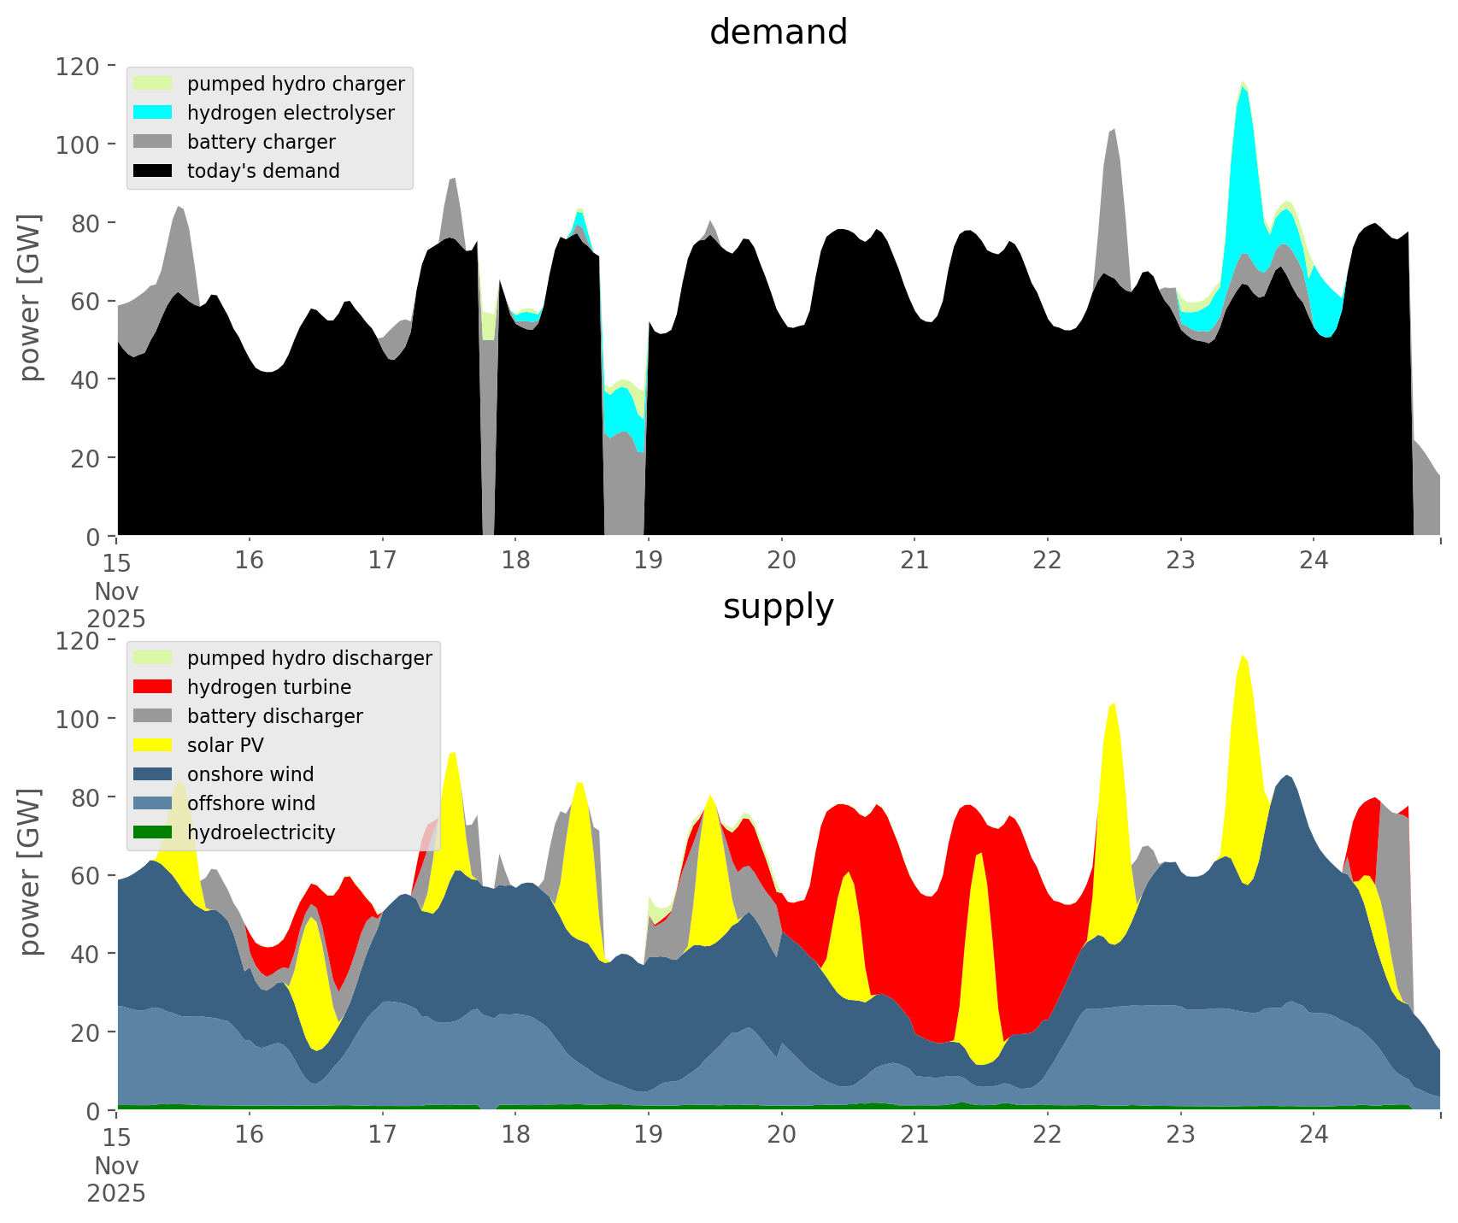Click date tick 22 on demand x-axis
The height and width of the screenshot is (1223, 1458).
[x=1047, y=561]
